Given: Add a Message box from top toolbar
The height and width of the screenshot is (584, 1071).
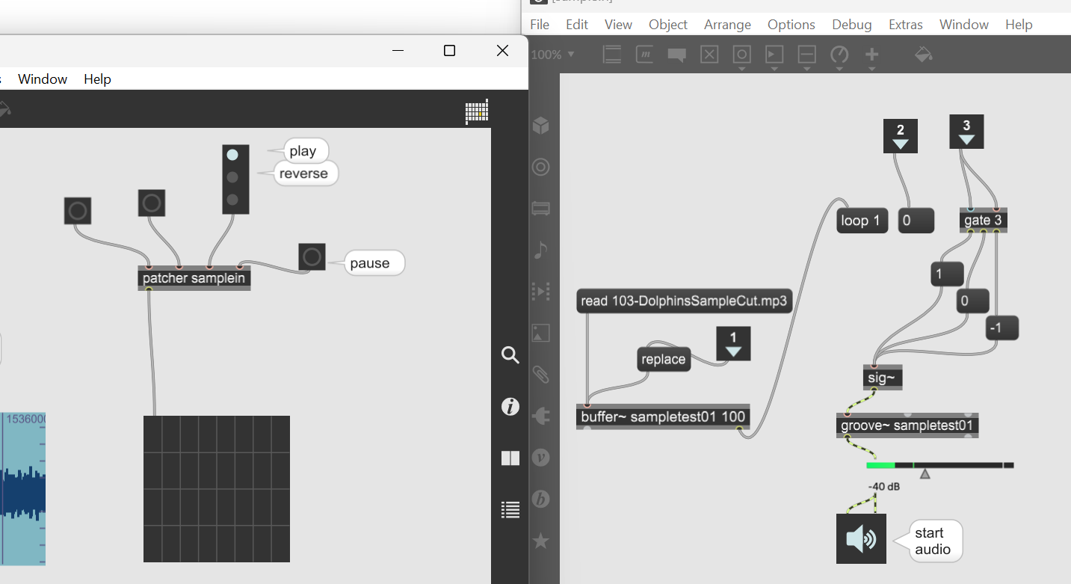Looking at the screenshot, I should [645, 55].
